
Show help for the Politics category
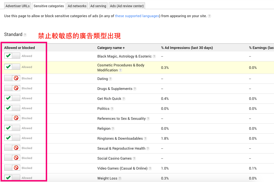tap(112, 109)
